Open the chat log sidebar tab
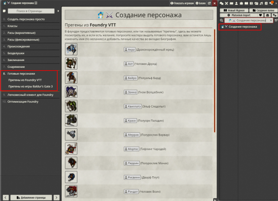Viewport: 278px width, 201px height. (x=221, y=3)
